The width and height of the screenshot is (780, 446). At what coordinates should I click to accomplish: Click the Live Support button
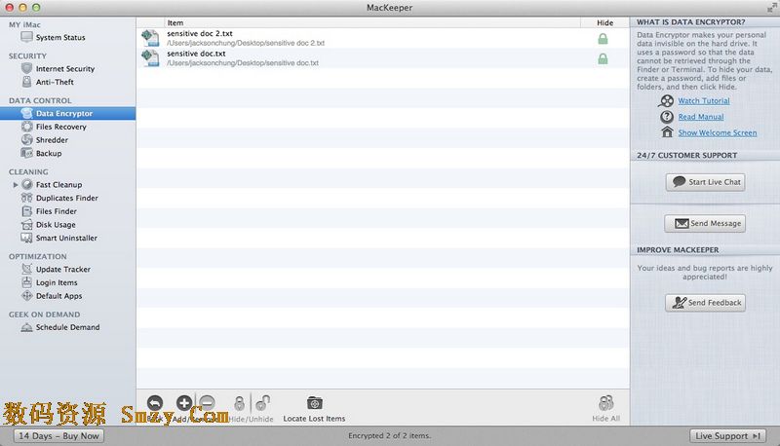click(x=727, y=435)
